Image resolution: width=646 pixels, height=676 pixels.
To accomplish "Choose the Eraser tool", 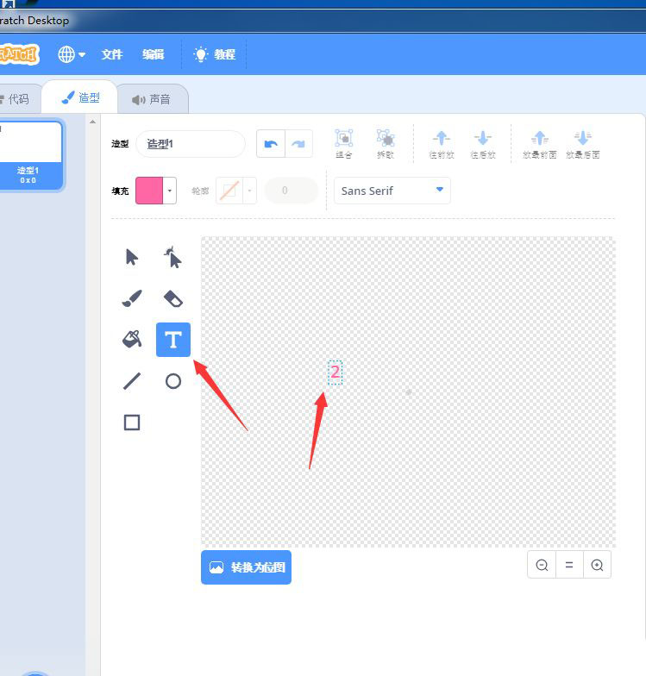I will 173,298.
